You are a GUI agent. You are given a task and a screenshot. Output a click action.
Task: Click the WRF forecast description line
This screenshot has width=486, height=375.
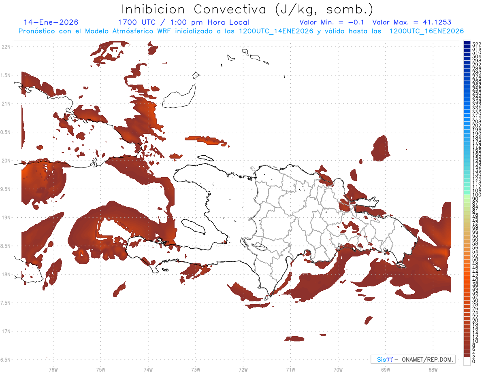pyautogui.click(x=241, y=31)
